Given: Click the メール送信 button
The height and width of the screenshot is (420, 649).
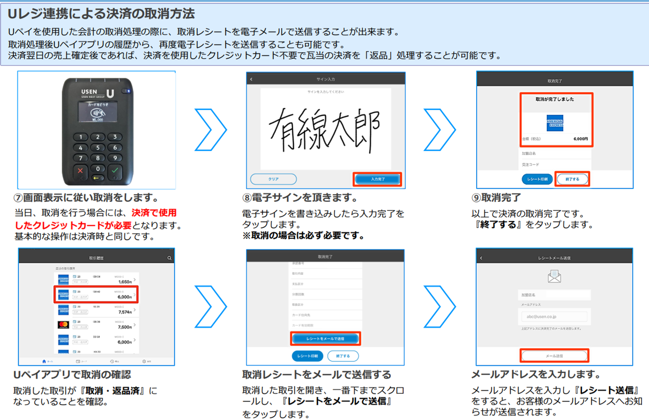Looking at the screenshot, I should click(554, 355).
